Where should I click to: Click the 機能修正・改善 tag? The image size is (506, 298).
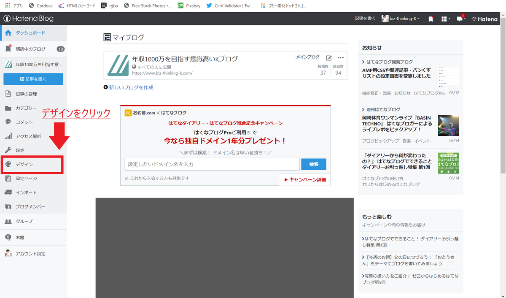[x=377, y=93]
